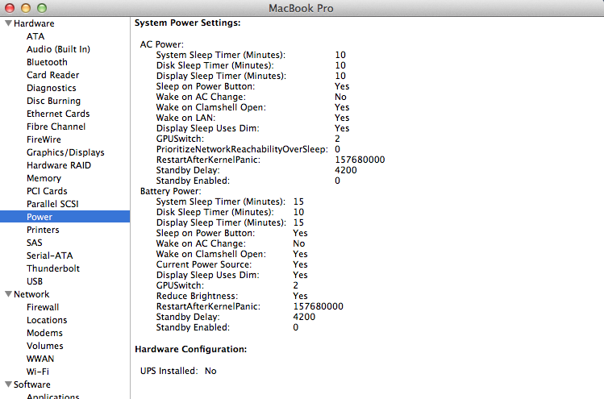Select Disc Burning entry
604x399 pixels.
tap(53, 101)
